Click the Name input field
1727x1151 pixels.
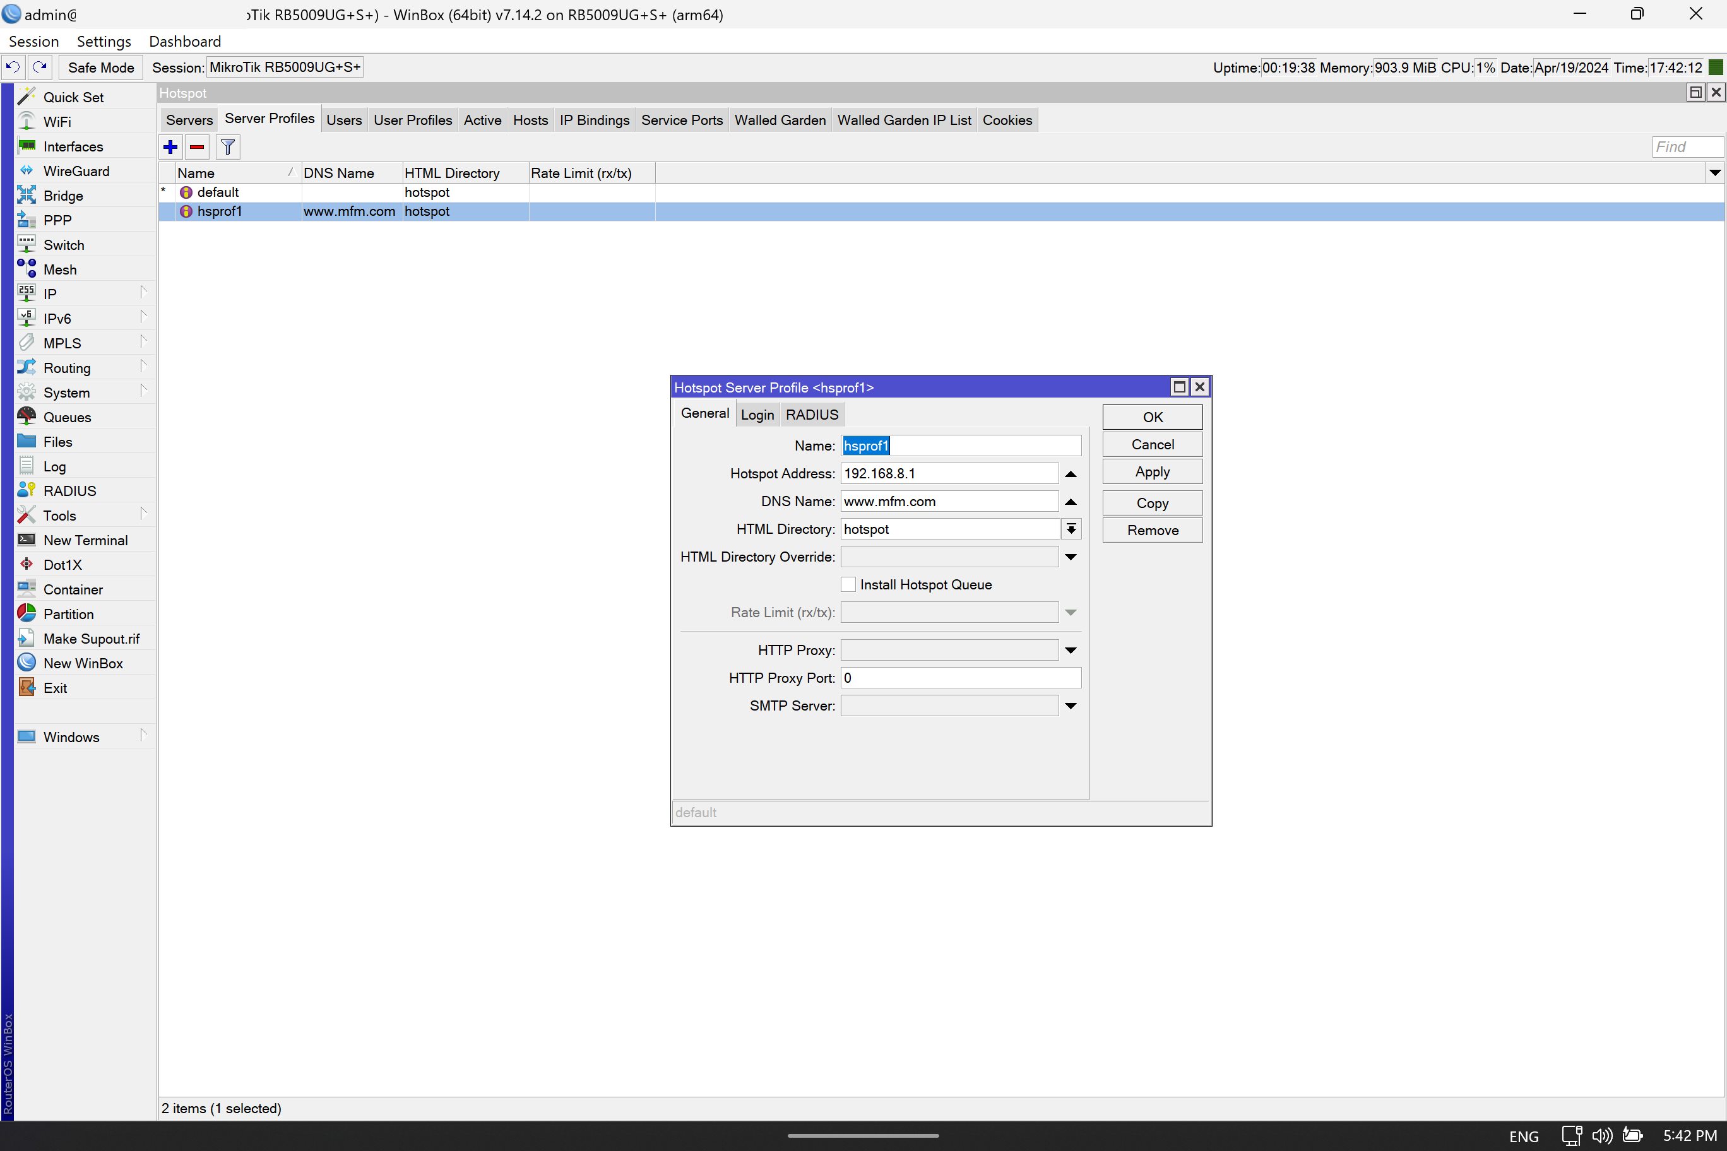[x=961, y=446]
